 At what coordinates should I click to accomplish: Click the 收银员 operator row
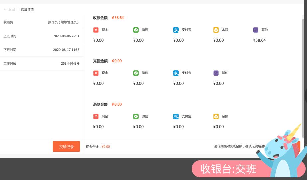pyautogui.click(x=42, y=22)
